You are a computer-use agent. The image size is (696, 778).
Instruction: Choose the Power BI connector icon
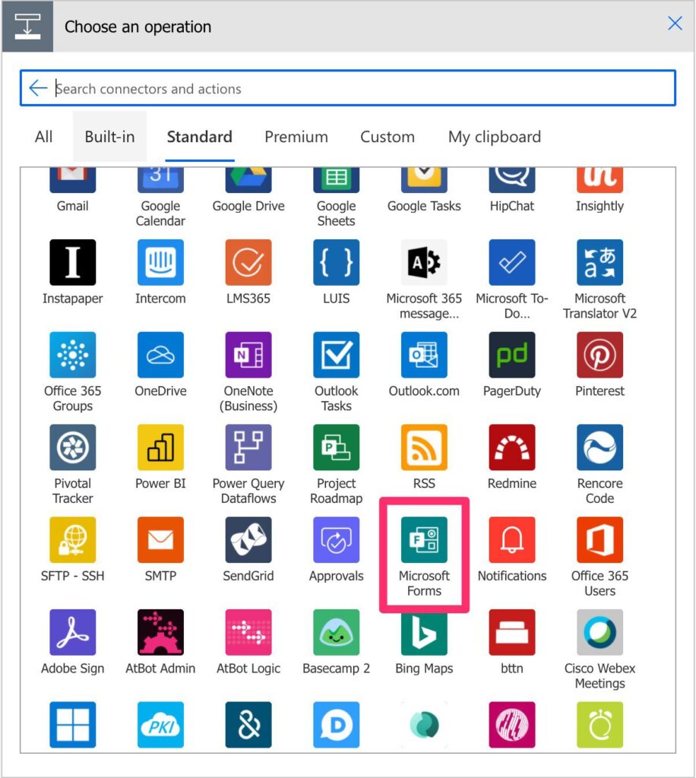pos(160,448)
